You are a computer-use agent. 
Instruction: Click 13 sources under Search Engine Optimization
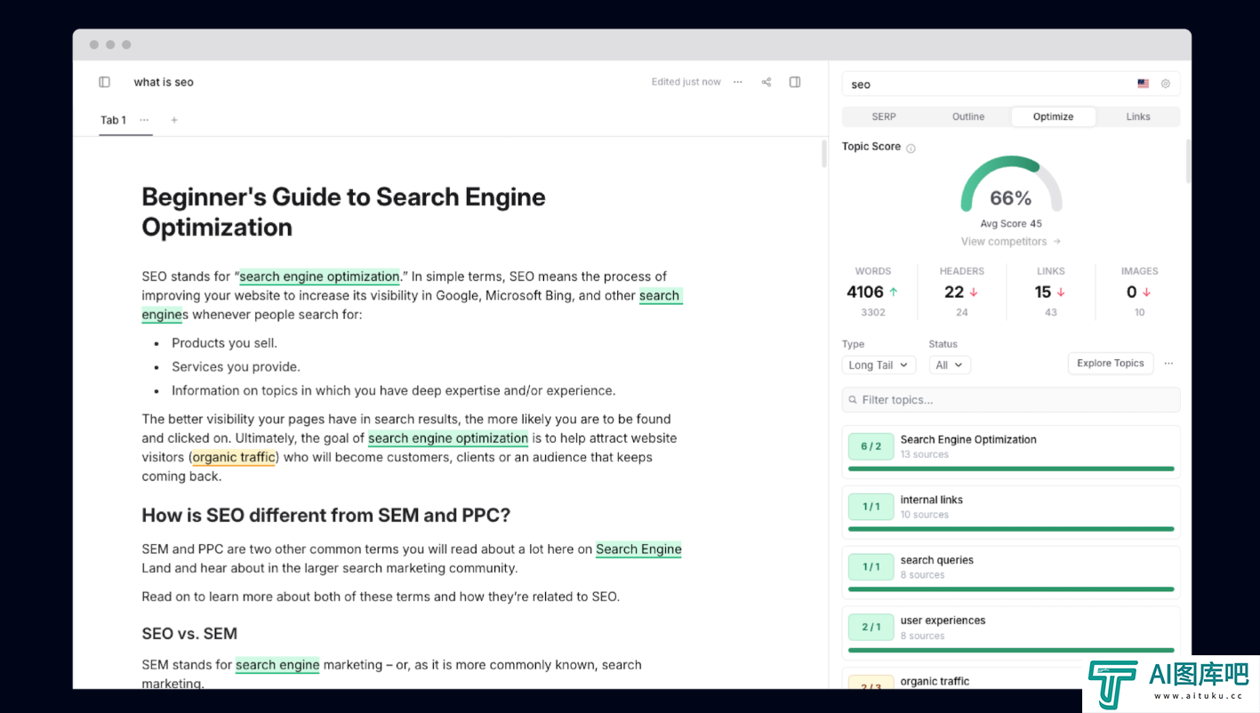click(x=924, y=454)
